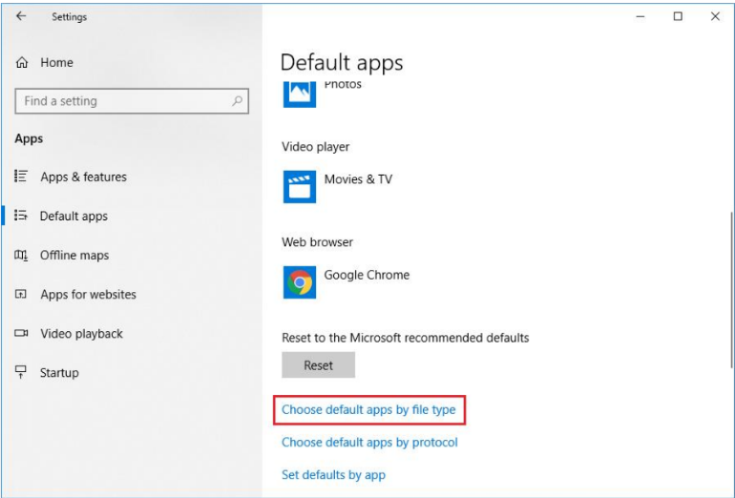Screen dimensions: 735x498
Task: Click the Movies & TV app icon
Action: click(300, 187)
